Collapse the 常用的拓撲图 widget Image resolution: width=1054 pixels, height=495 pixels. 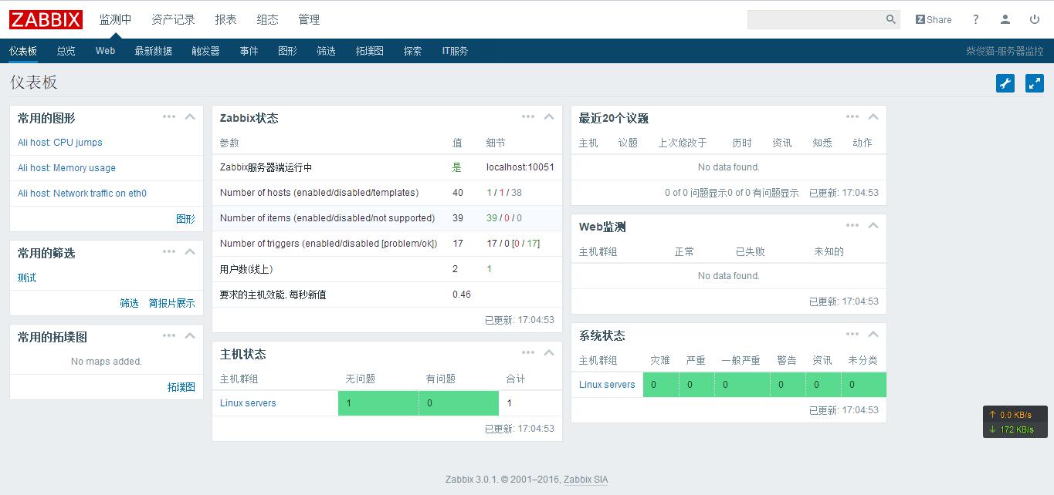190,335
